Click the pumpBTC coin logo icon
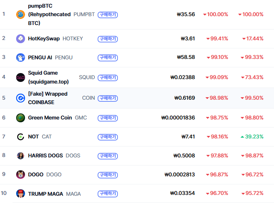274x203 pixels. click(20, 15)
